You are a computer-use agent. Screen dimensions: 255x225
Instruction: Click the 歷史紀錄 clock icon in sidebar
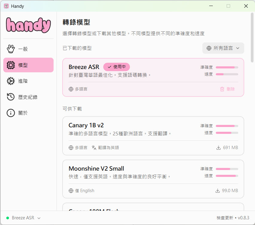tap(11, 97)
